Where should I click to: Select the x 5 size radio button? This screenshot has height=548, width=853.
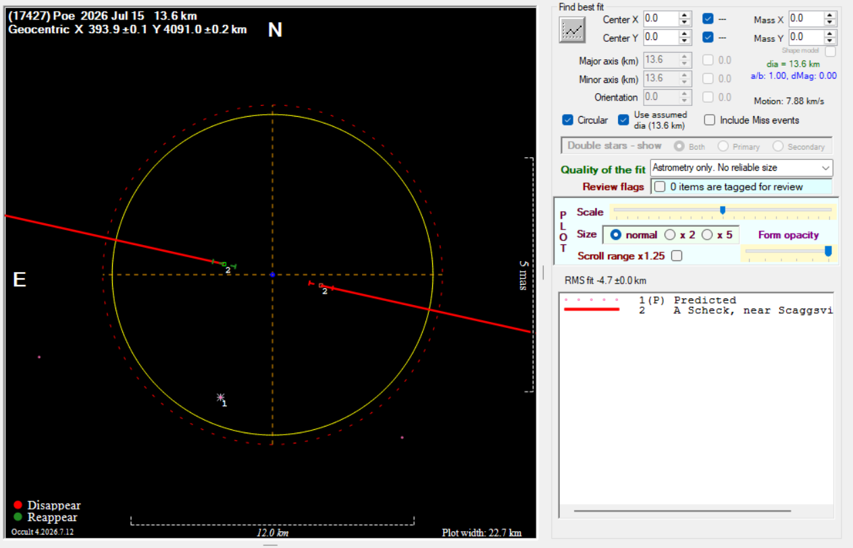coord(707,235)
